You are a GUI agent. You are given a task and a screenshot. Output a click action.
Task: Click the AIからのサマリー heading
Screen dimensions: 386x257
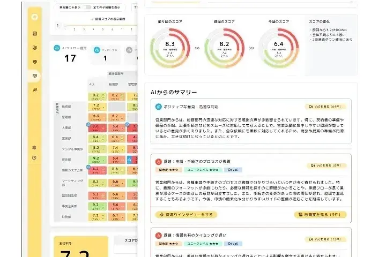[x=174, y=92]
